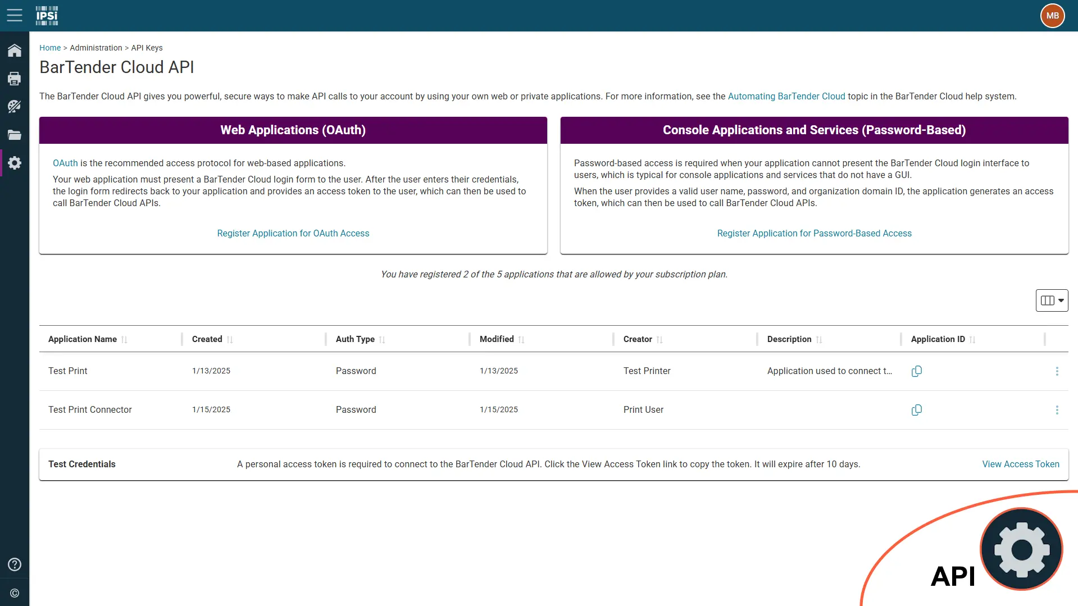
Task: Click the IPSi logo
Action: click(47, 16)
